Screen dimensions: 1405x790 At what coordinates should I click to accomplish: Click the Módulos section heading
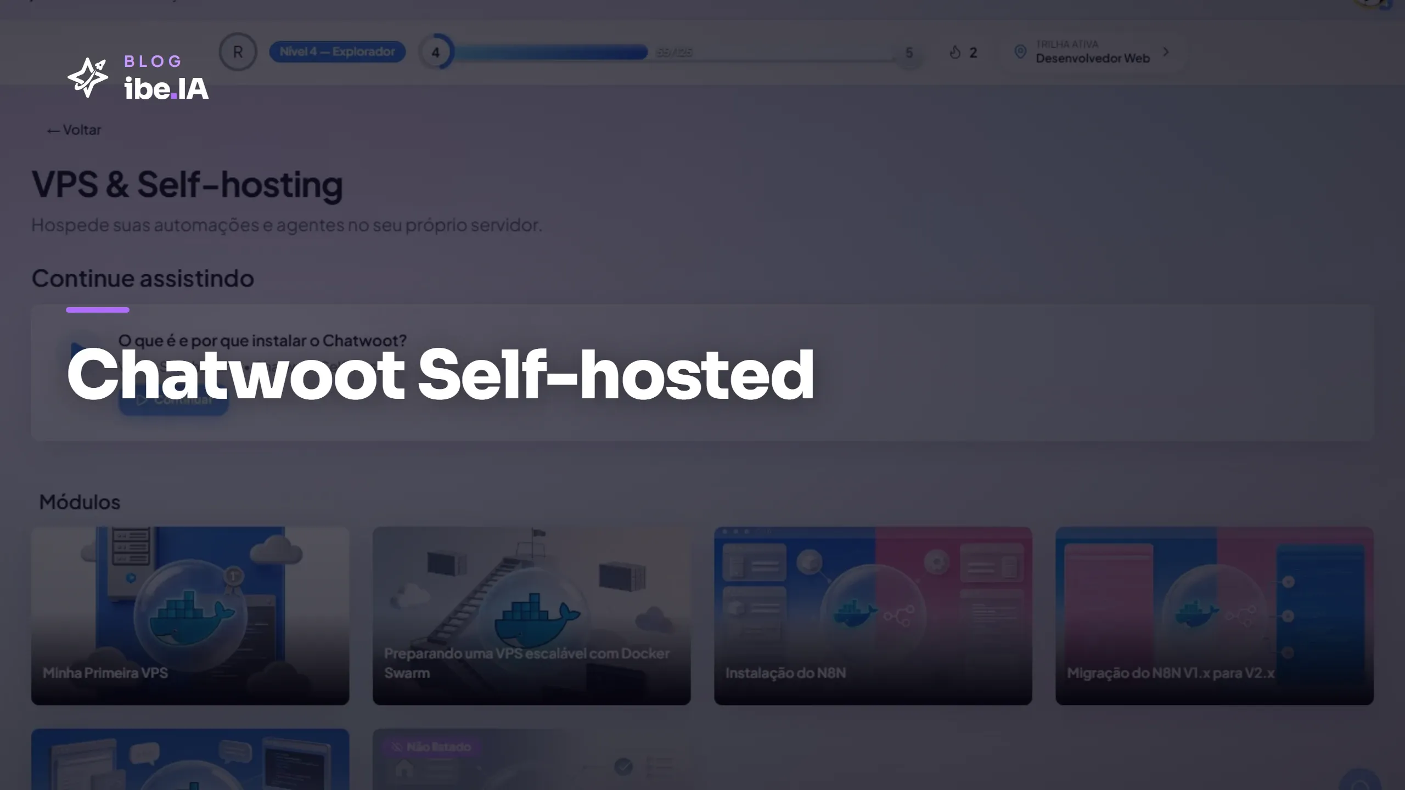point(80,502)
